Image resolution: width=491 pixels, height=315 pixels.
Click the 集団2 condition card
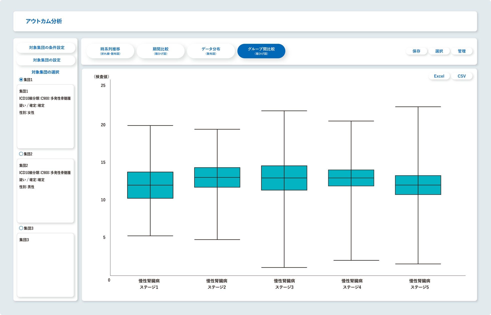[x=45, y=191]
